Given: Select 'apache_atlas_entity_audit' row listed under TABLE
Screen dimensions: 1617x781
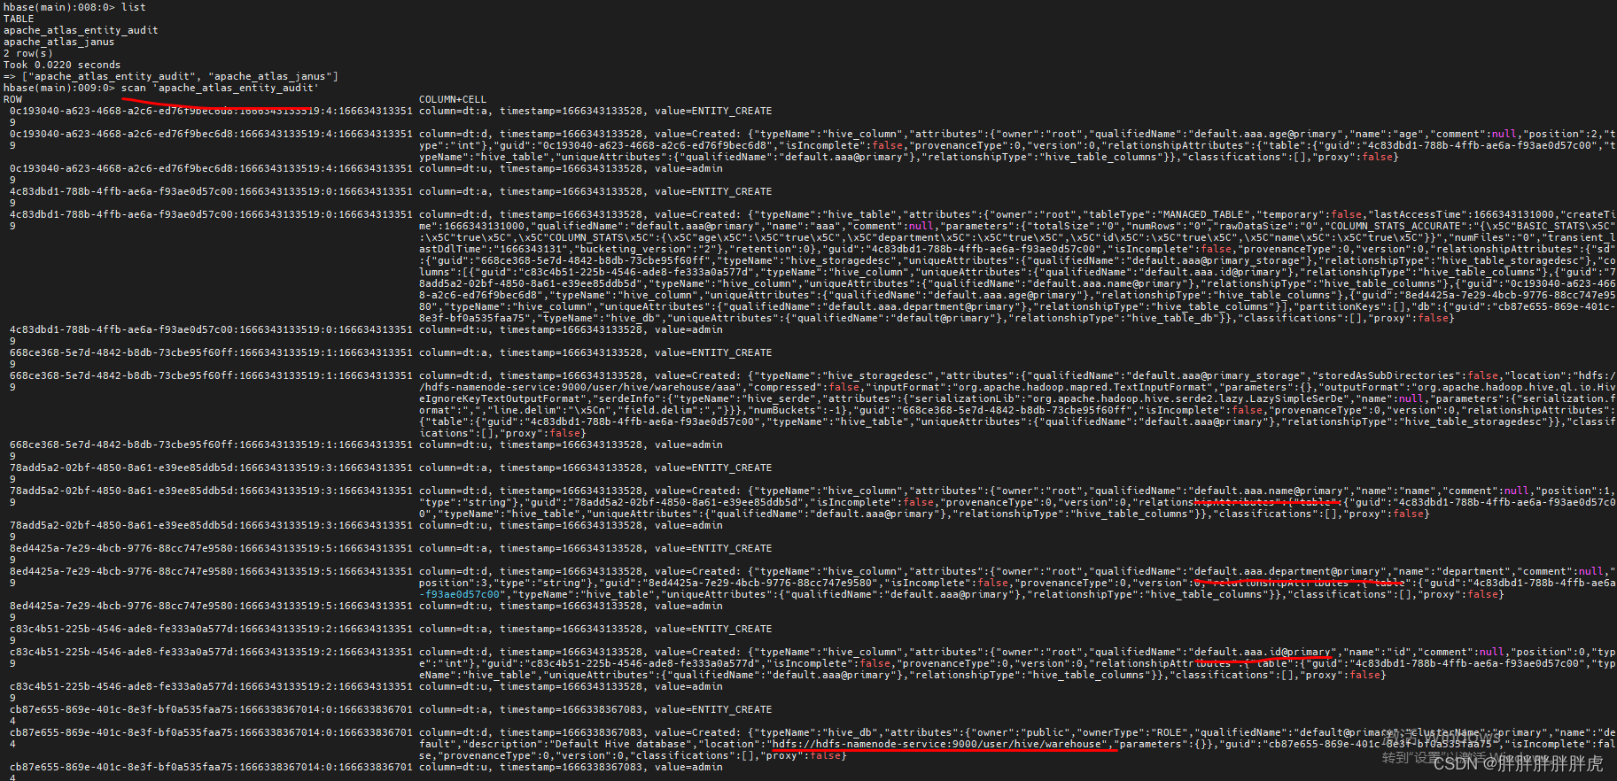Looking at the screenshot, I should pyautogui.click(x=81, y=30).
